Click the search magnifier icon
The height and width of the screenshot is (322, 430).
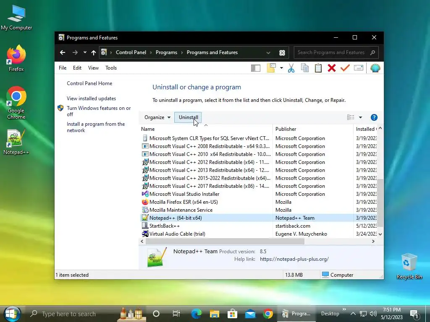pos(372,52)
